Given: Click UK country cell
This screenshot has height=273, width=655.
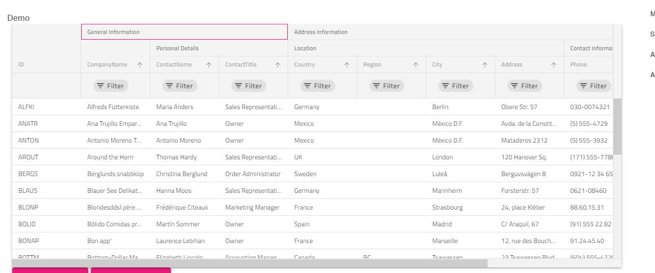Looking at the screenshot, I should click(322, 157).
